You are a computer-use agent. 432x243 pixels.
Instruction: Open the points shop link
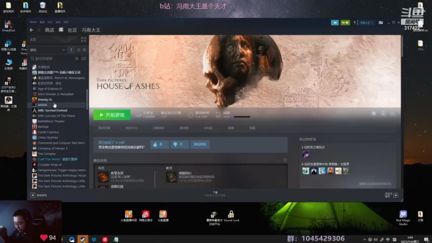pyautogui.click(x=158, y=128)
